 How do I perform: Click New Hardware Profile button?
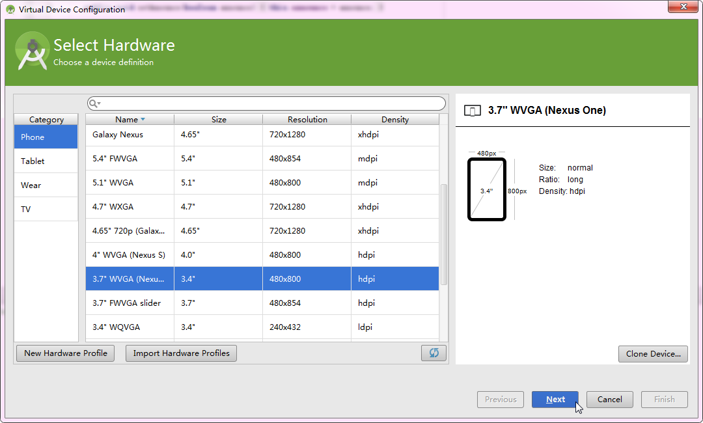(x=66, y=353)
